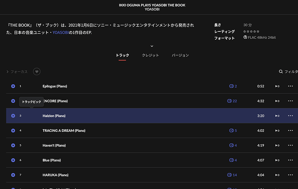Screen dimensions: 298x189
Task: Play track 5 Haven't (Piano)
Action: point(13,145)
